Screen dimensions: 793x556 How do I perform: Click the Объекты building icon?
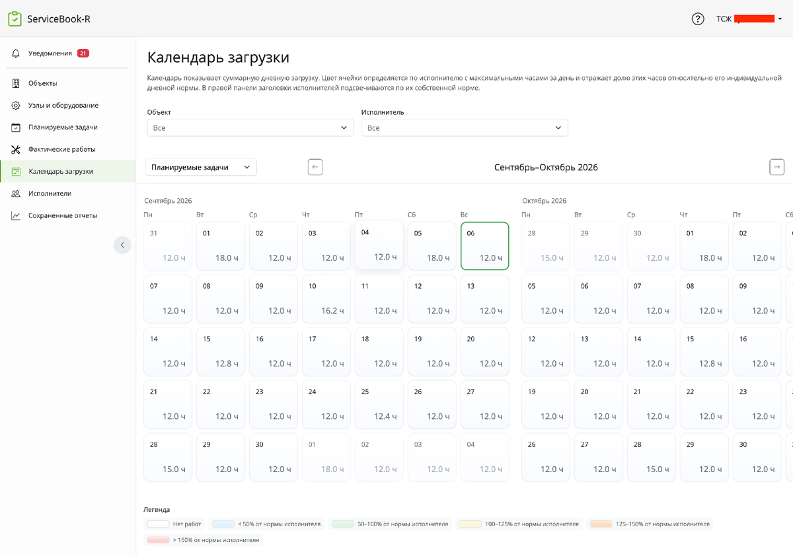[x=16, y=83]
